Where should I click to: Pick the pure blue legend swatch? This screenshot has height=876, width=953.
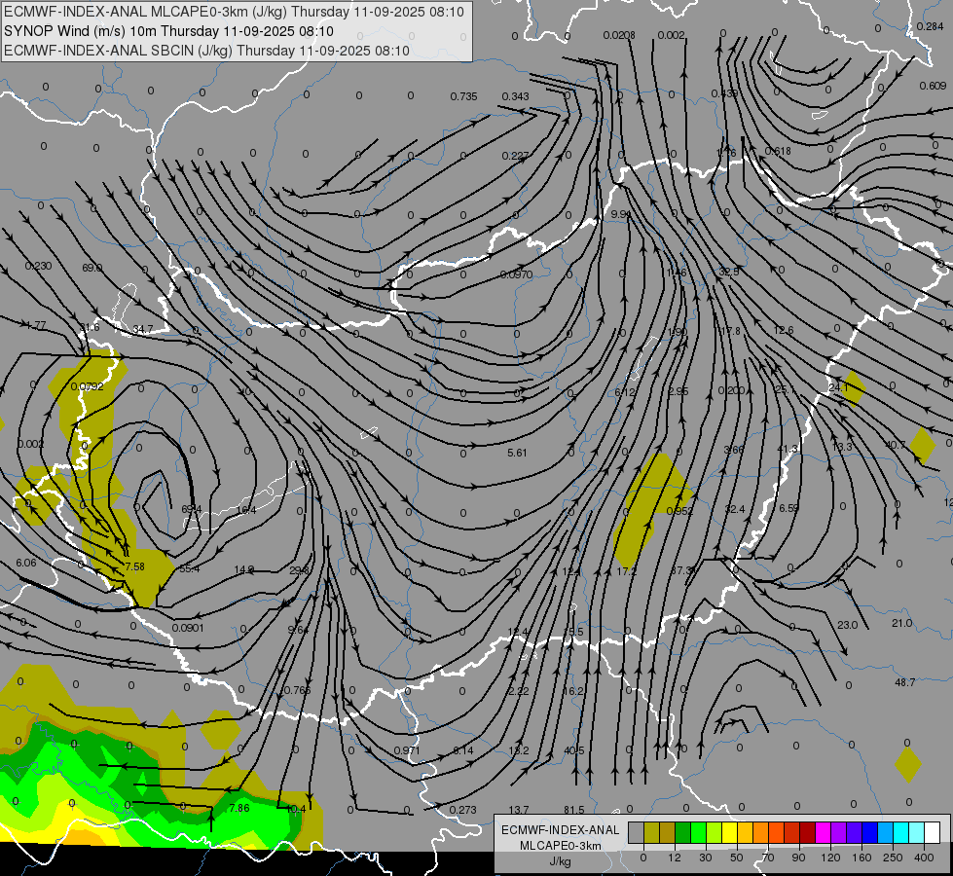pos(869,833)
